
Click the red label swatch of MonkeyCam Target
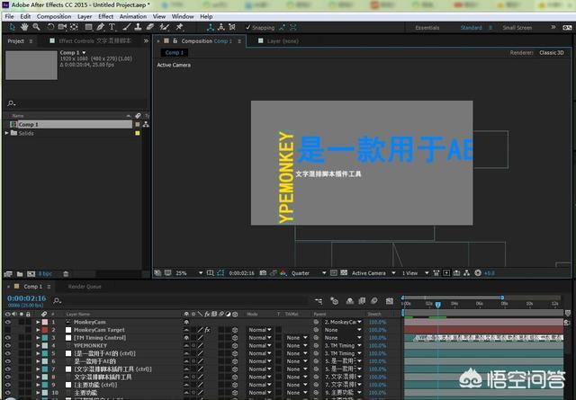(44, 329)
